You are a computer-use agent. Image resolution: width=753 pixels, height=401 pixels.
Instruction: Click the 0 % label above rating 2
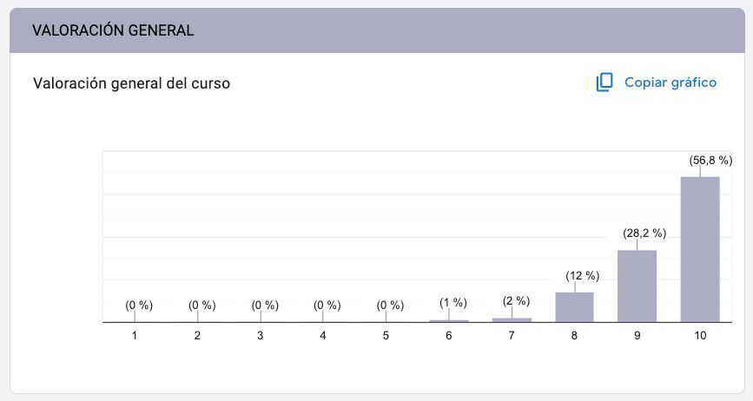pyautogui.click(x=201, y=306)
